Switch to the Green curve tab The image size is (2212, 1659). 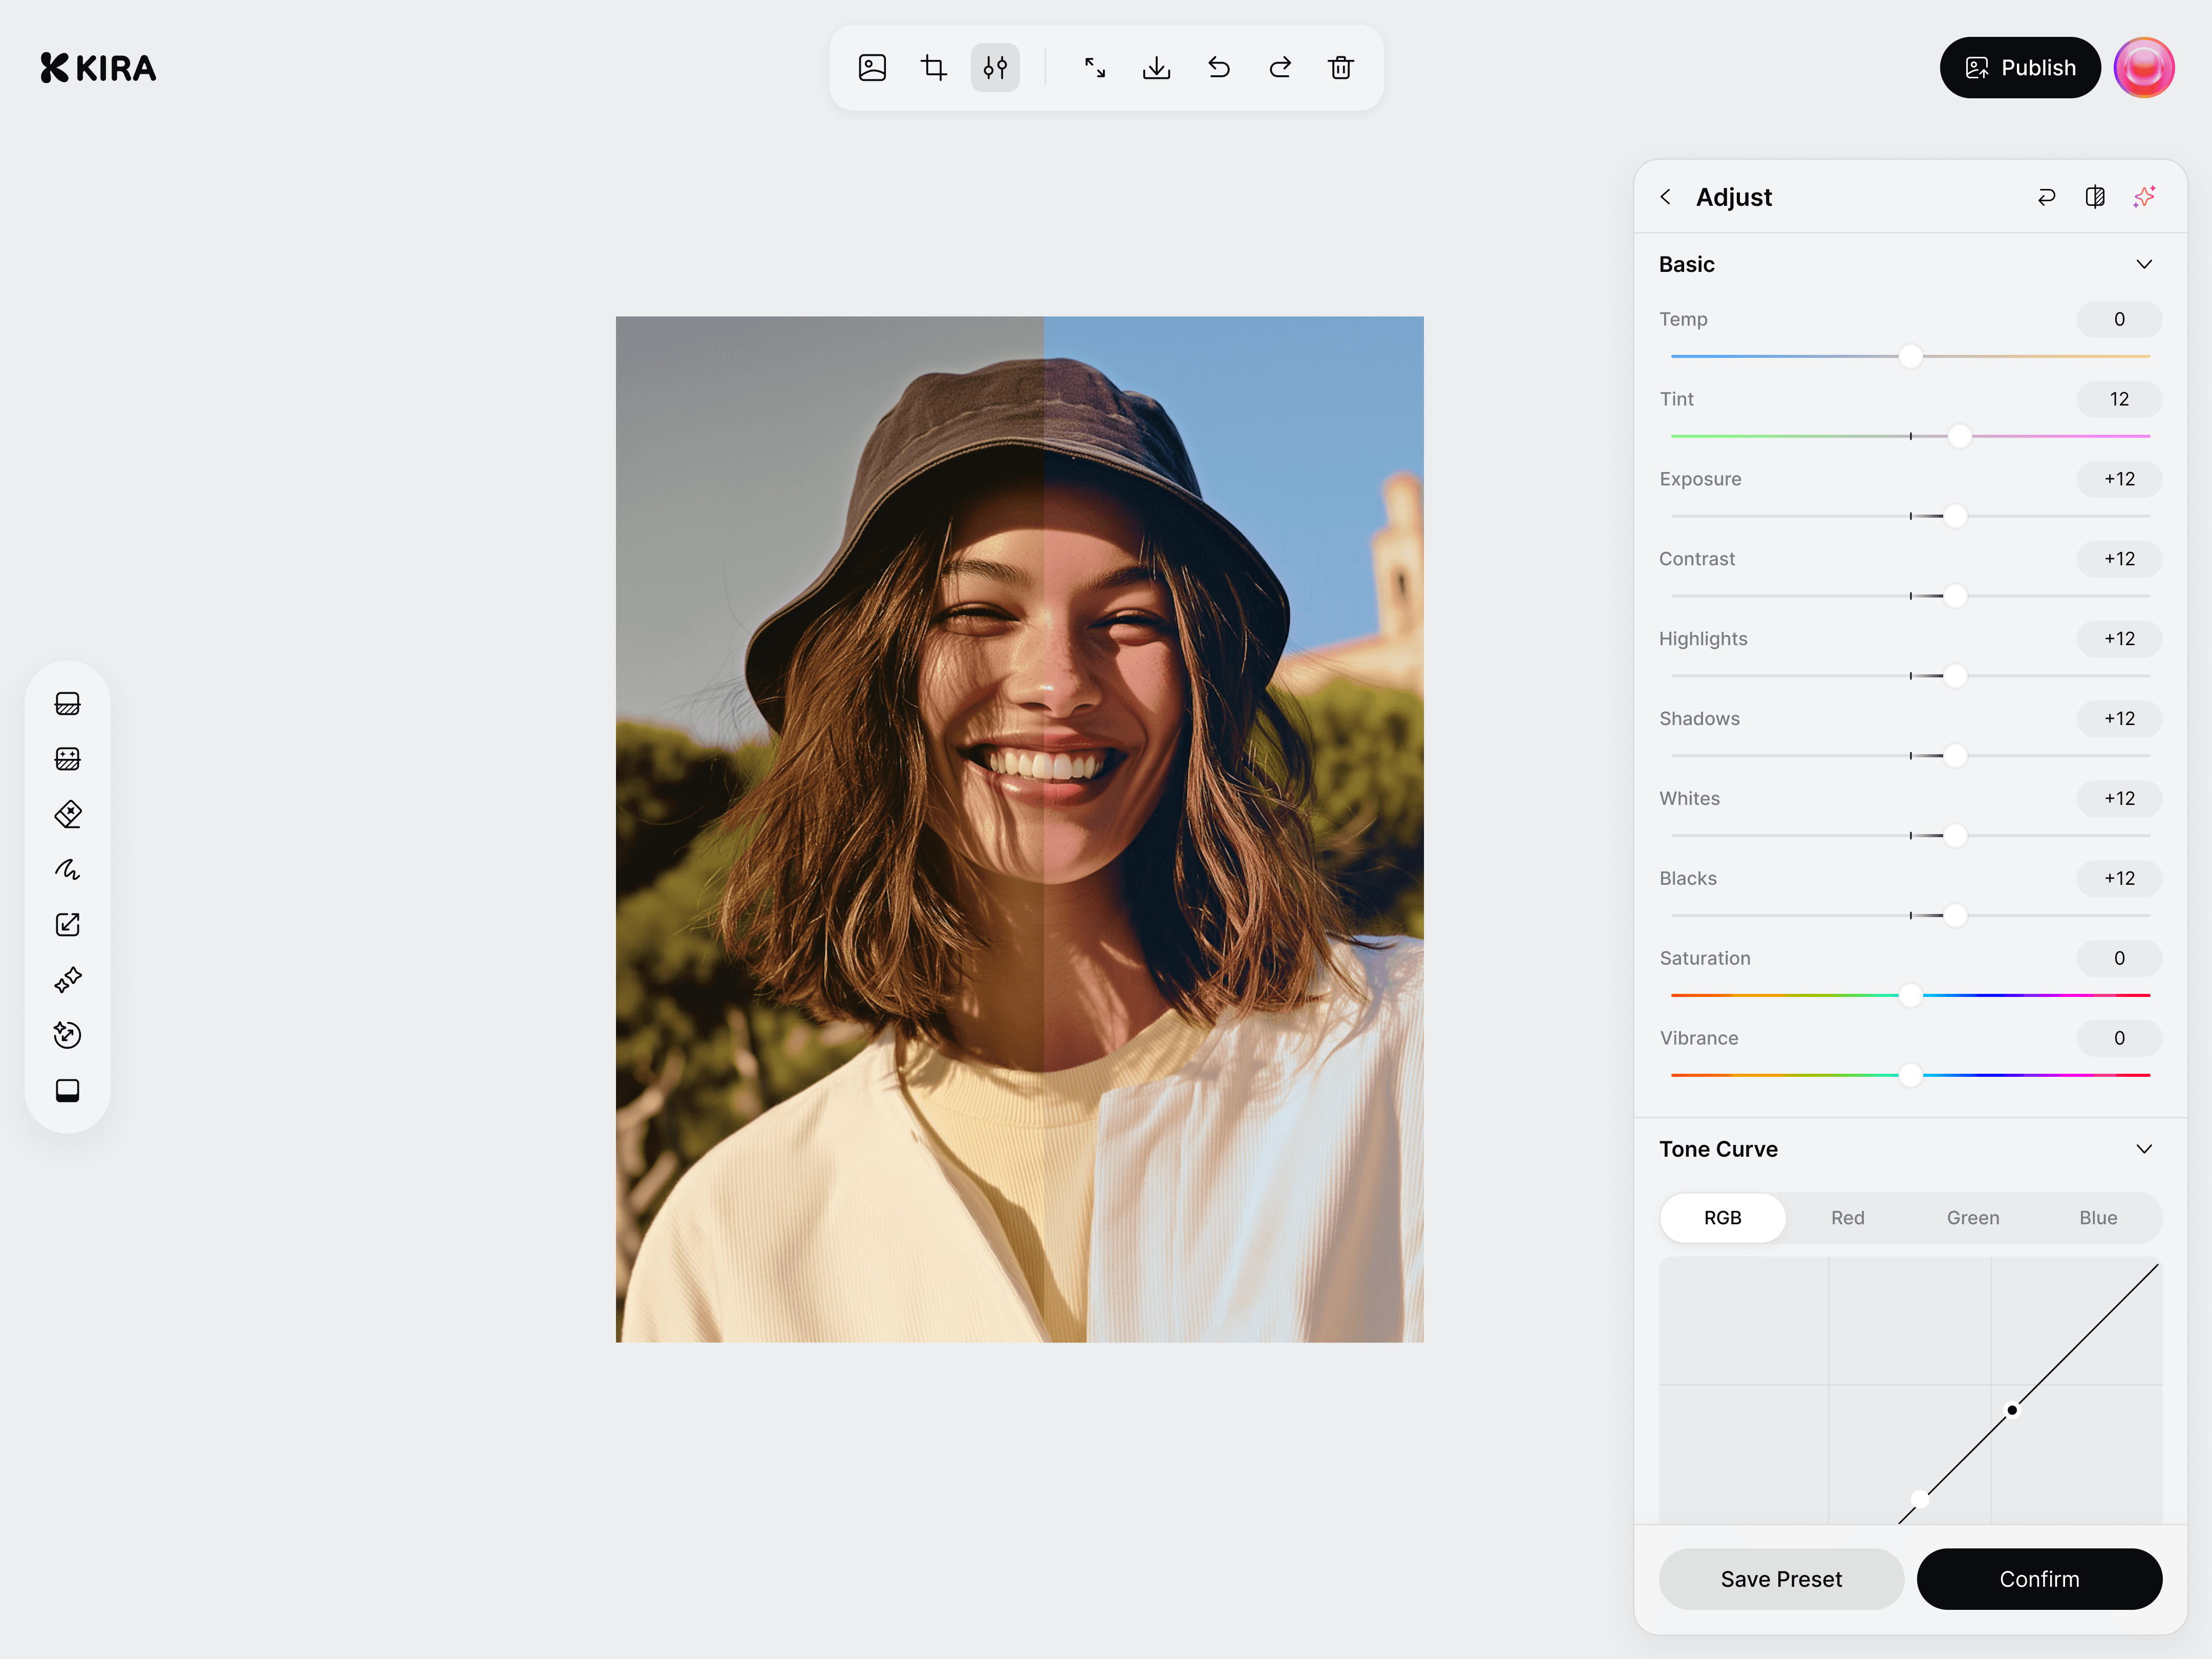coord(1972,1217)
